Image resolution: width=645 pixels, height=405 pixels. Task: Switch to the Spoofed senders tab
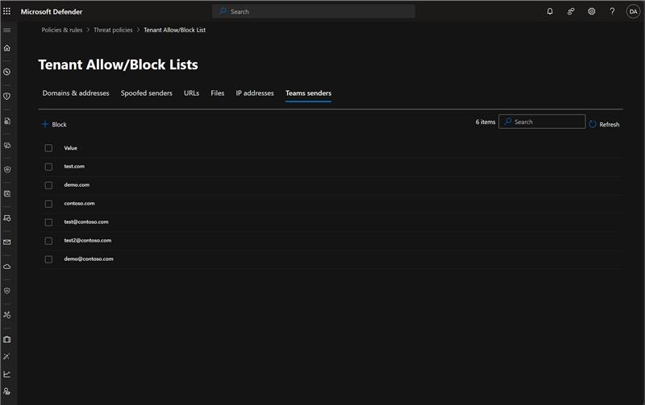click(146, 93)
